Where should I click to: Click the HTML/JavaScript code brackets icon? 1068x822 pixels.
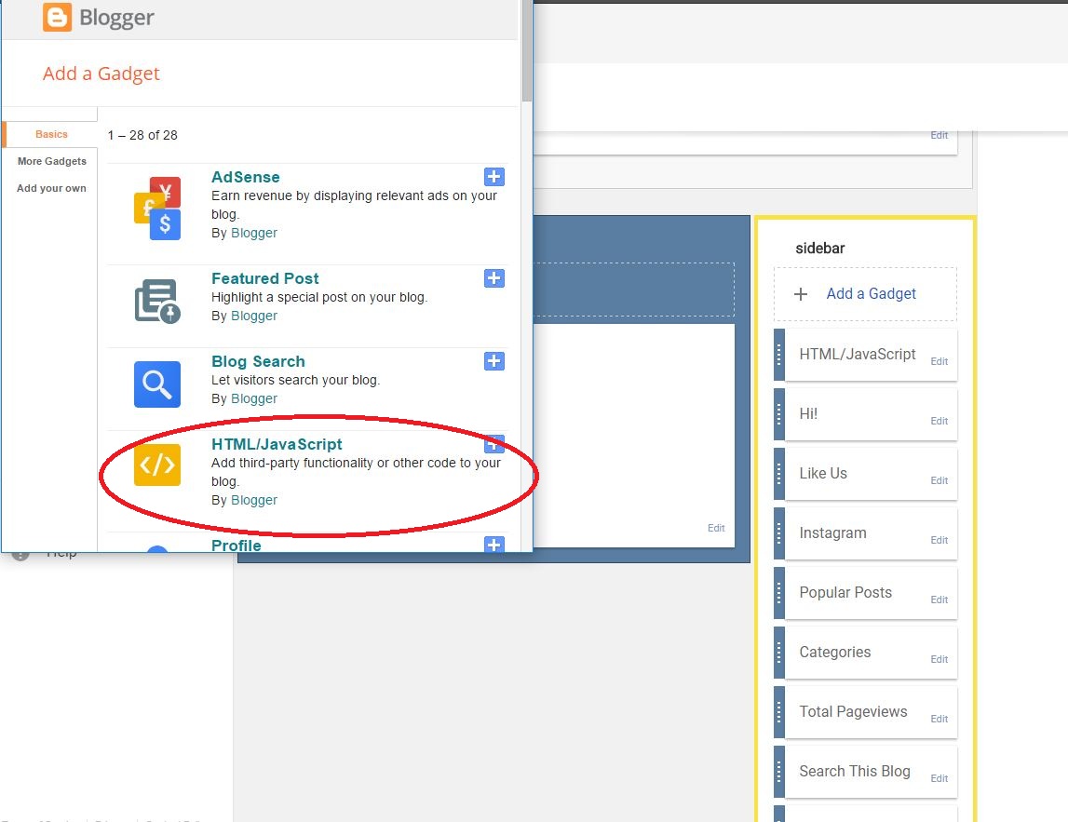tap(157, 465)
